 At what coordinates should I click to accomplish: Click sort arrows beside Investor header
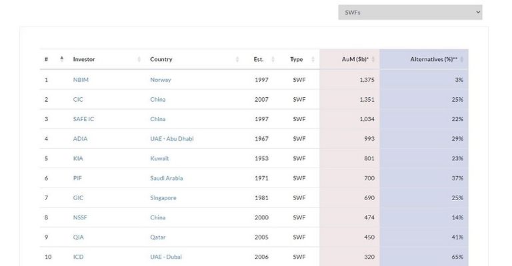click(x=139, y=59)
